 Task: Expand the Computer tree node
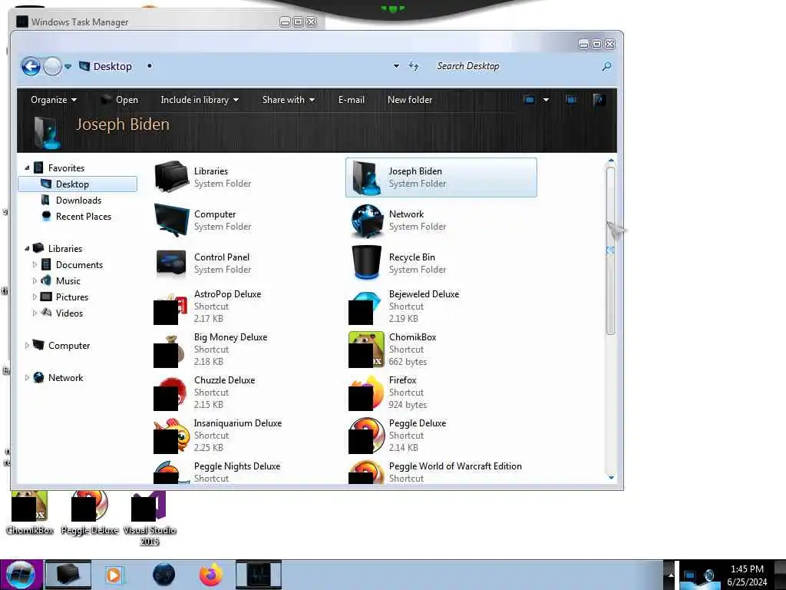(27, 345)
